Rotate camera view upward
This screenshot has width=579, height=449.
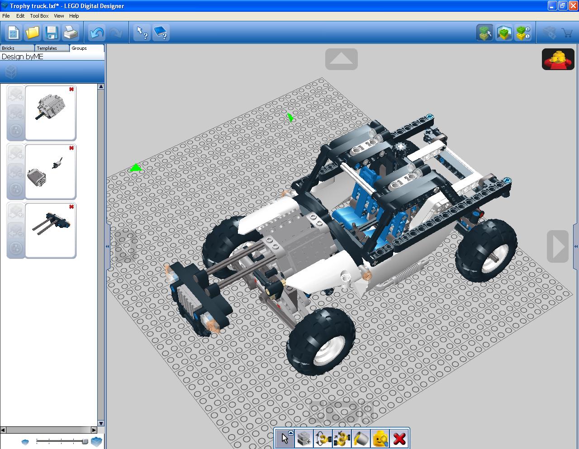pos(342,59)
